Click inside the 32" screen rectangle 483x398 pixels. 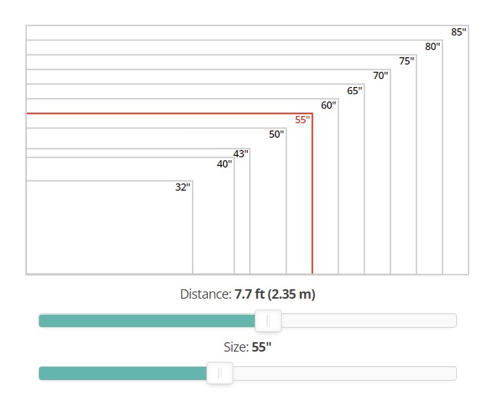click(109, 227)
